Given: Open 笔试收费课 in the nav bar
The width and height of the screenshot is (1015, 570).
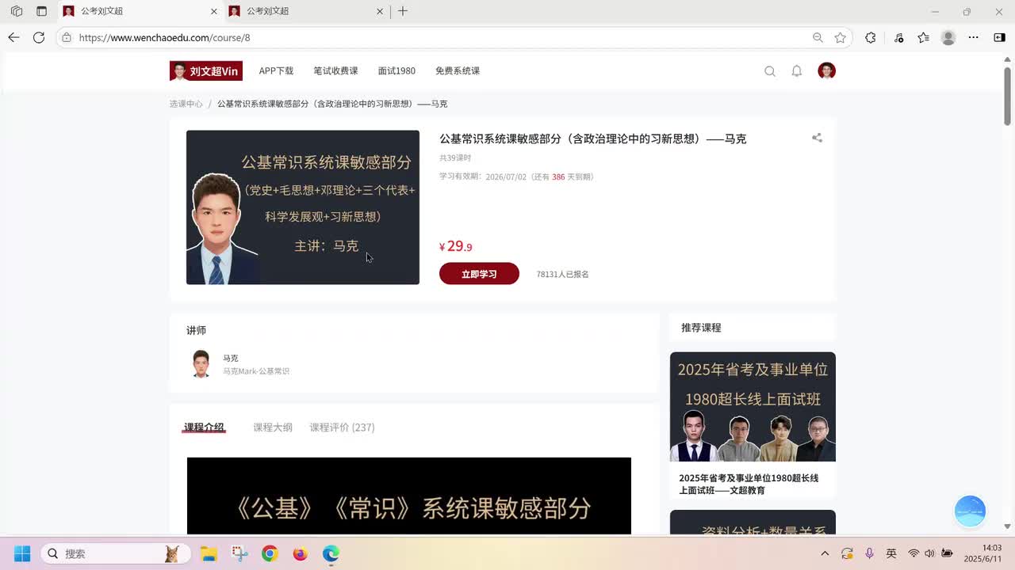Looking at the screenshot, I should pos(335,70).
